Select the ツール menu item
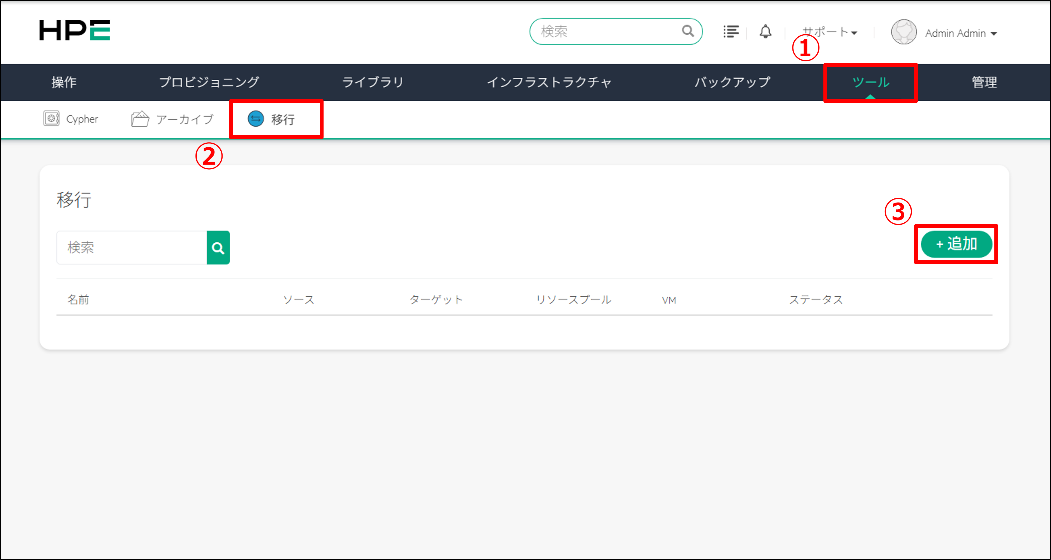Viewport: 1051px width, 560px height. click(x=870, y=82)
